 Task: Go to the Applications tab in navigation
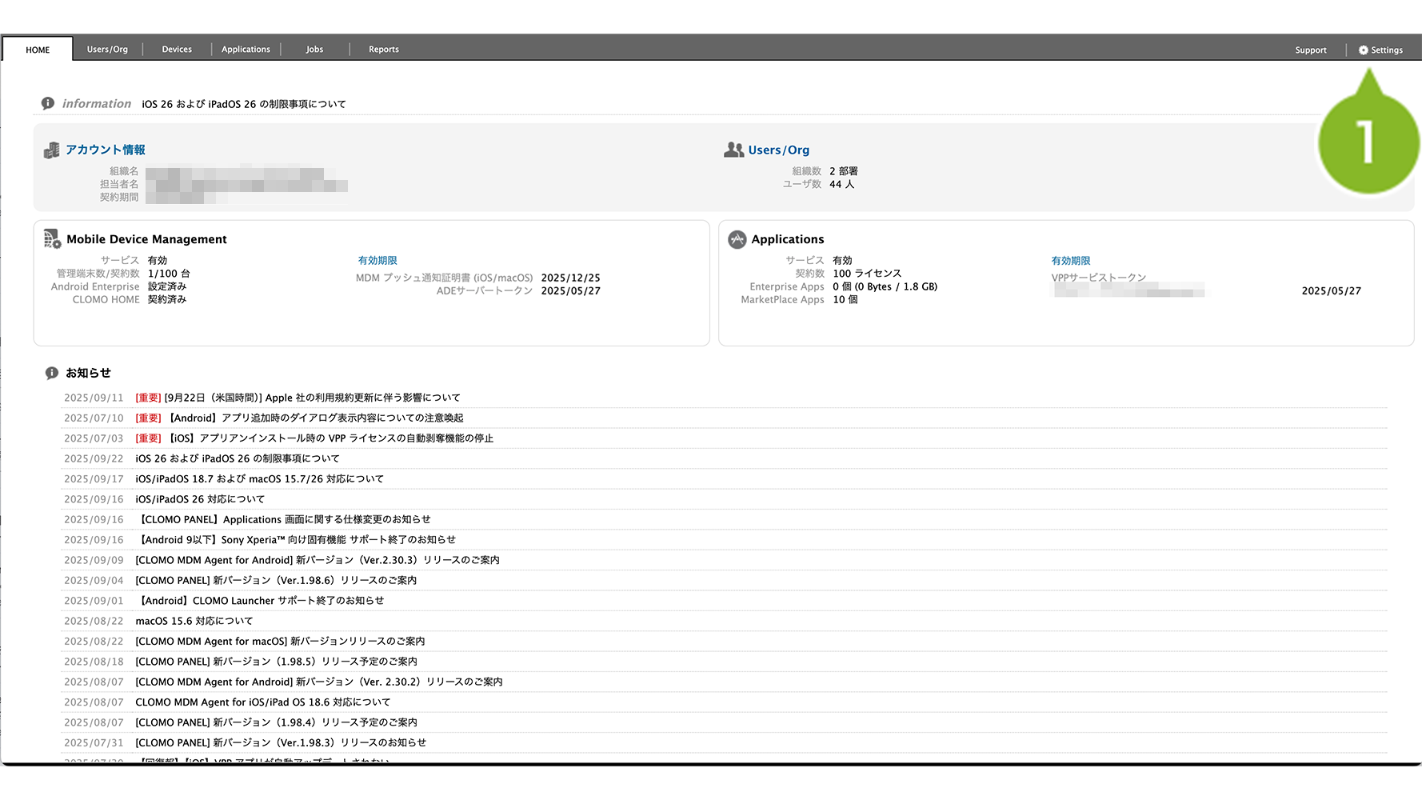click(x=246, y=50)
